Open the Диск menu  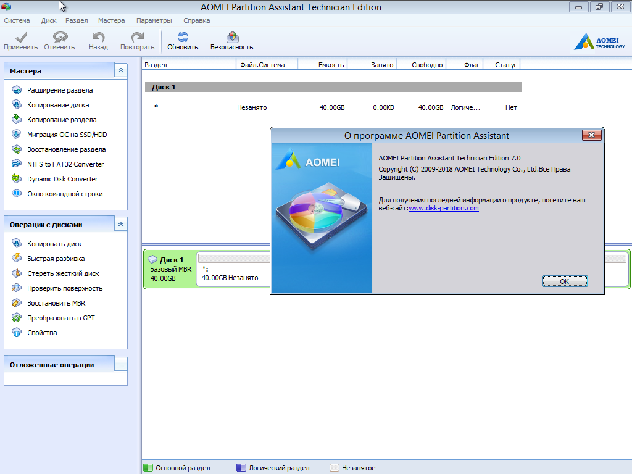pyautogui.click(x=49, y=20)
